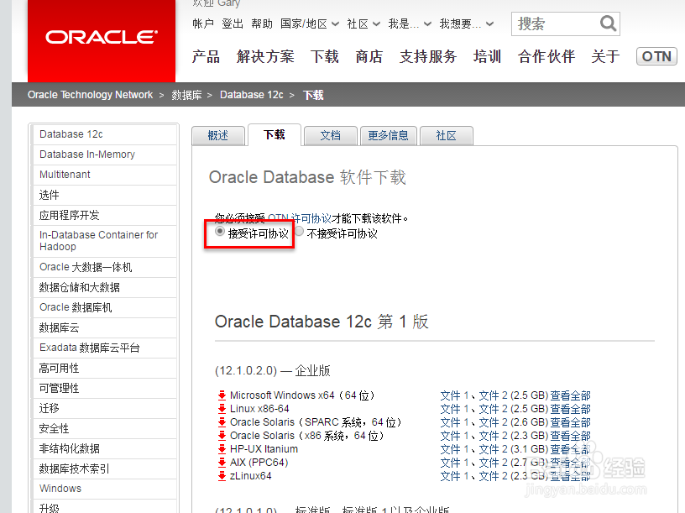
Task: Click the OTN button
Action: (x=656, y=56)
